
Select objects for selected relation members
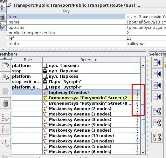coord(157,111)
